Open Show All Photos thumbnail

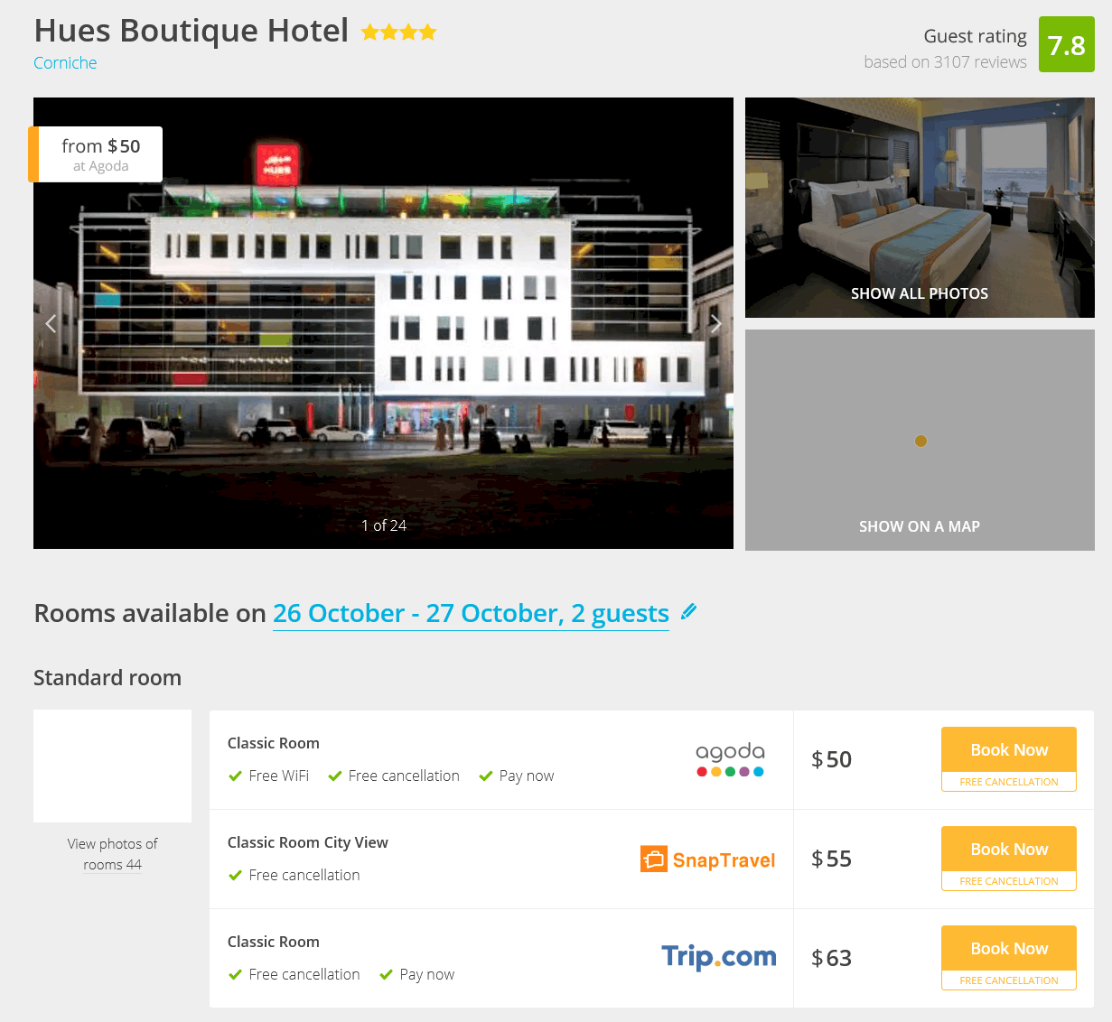[920, 208]
